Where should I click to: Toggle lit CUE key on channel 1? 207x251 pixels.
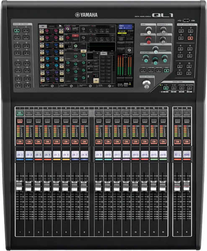[20, 121]
